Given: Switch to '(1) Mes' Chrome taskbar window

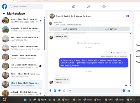Looking at the screenshot, I should pos(109,100).
